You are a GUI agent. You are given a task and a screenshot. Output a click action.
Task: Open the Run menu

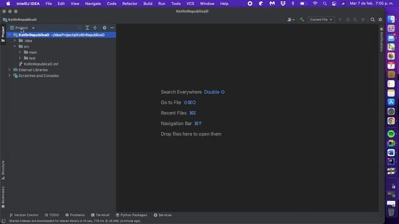pyautogui.click(x=161, y=4)
